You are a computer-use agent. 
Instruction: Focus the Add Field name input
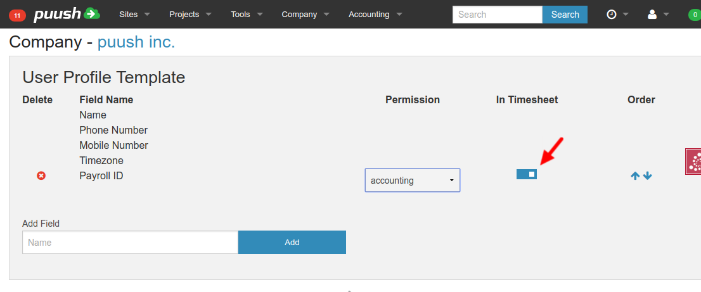(x=130, y=242)
